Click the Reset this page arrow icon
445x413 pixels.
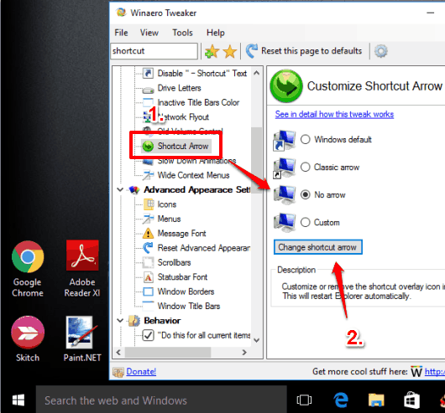pos(251,51)
